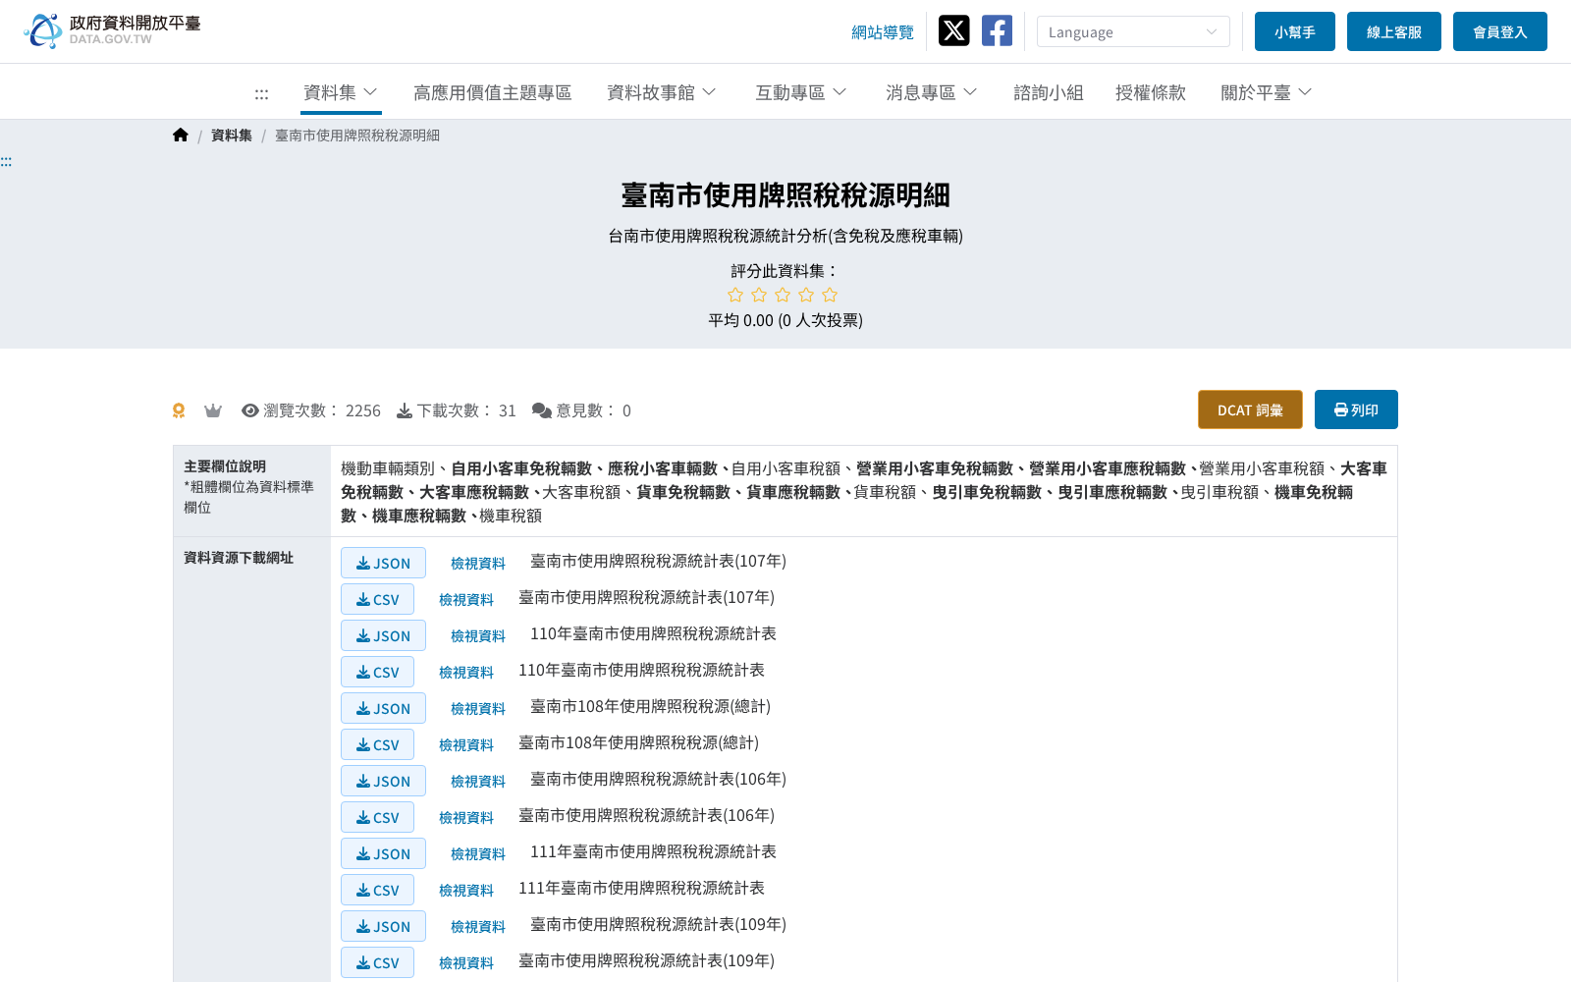Download CSV for 稅源統計表(106年)

(377, 817)
